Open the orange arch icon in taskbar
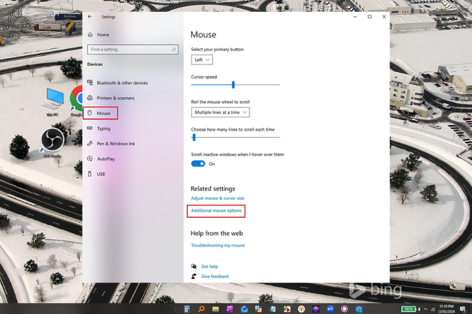The width and height of the screenshot is (472, 314). [x=301, y=309]
